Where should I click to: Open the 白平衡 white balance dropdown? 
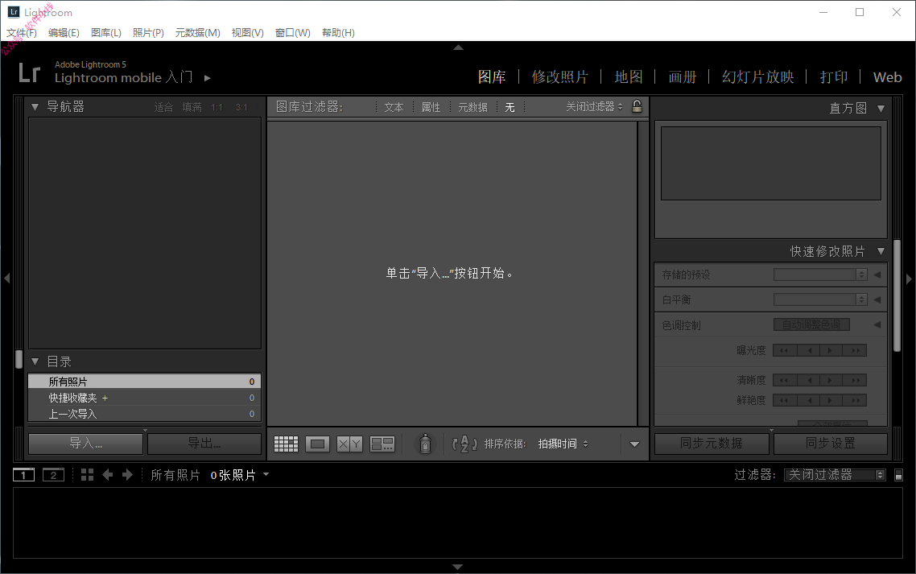point(820,299)
